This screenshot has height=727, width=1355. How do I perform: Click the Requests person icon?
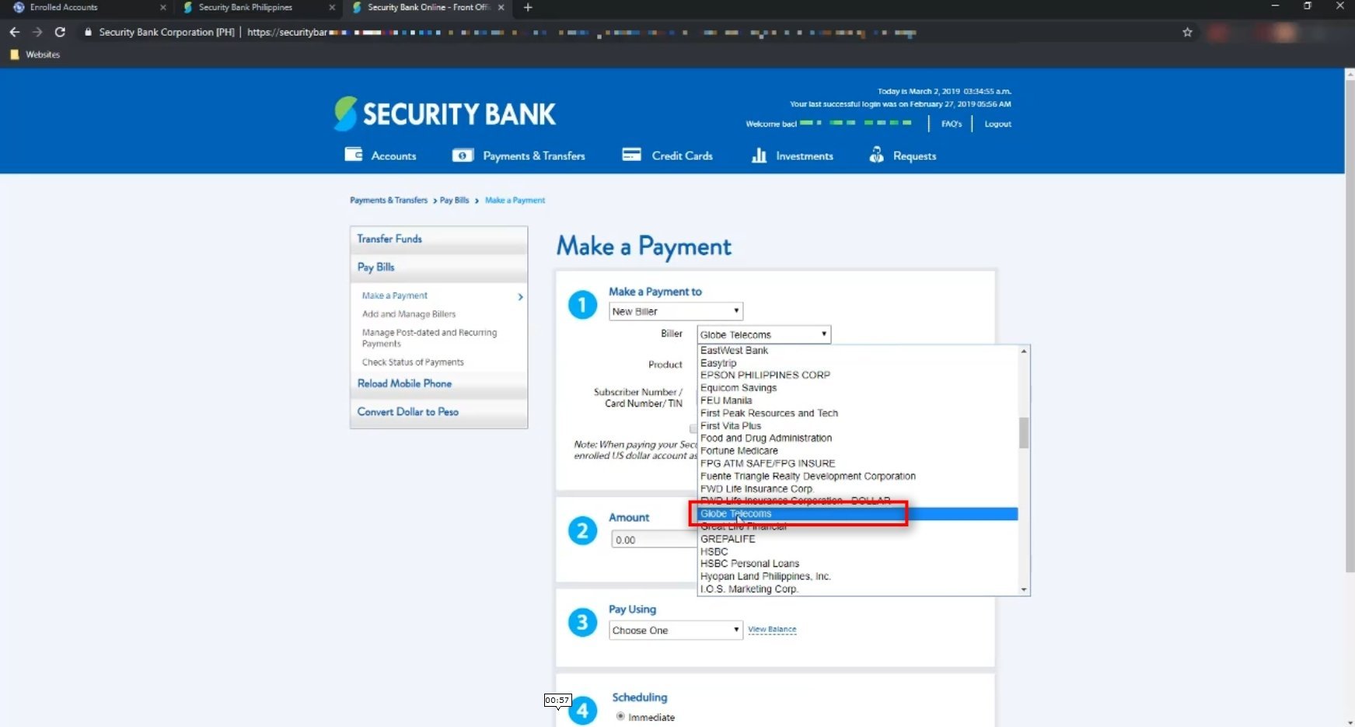coord(876,155)
